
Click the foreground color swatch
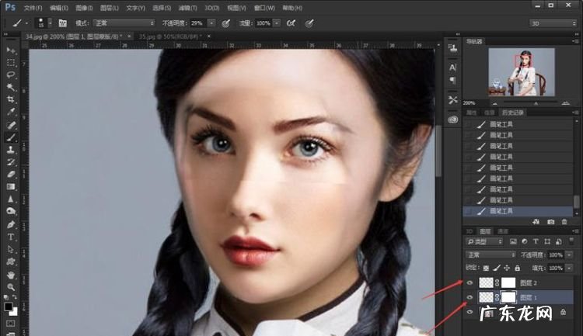coord(9,305)
